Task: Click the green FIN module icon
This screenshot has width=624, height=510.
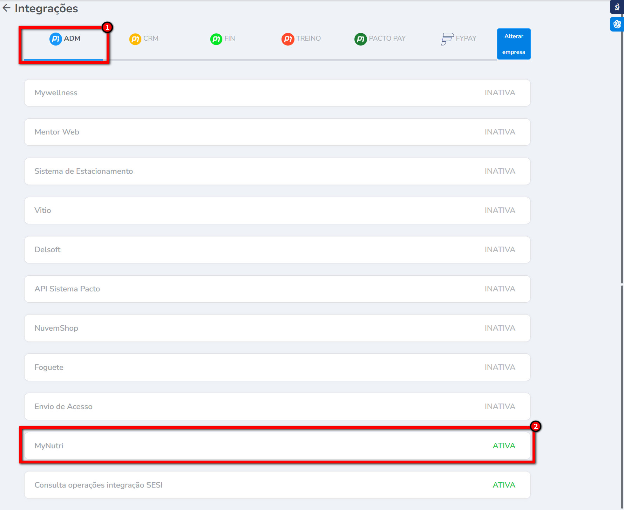Action: [216, 39]
